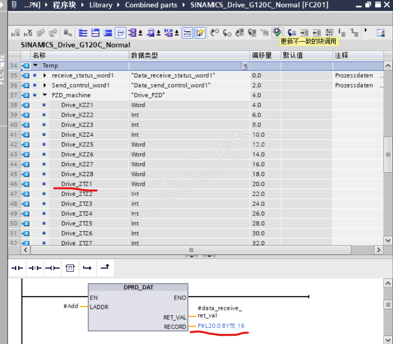The image size is (393, 344).
Task: Toggle the network comments speech-bubble button
Action: (120, 33)
